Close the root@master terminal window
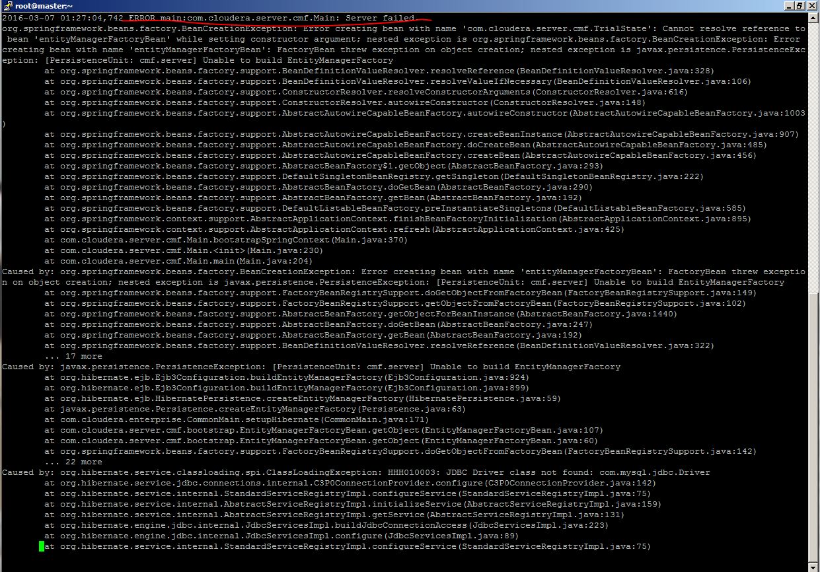The width and height of the screenshot is (820, 572). click(811, 6)
